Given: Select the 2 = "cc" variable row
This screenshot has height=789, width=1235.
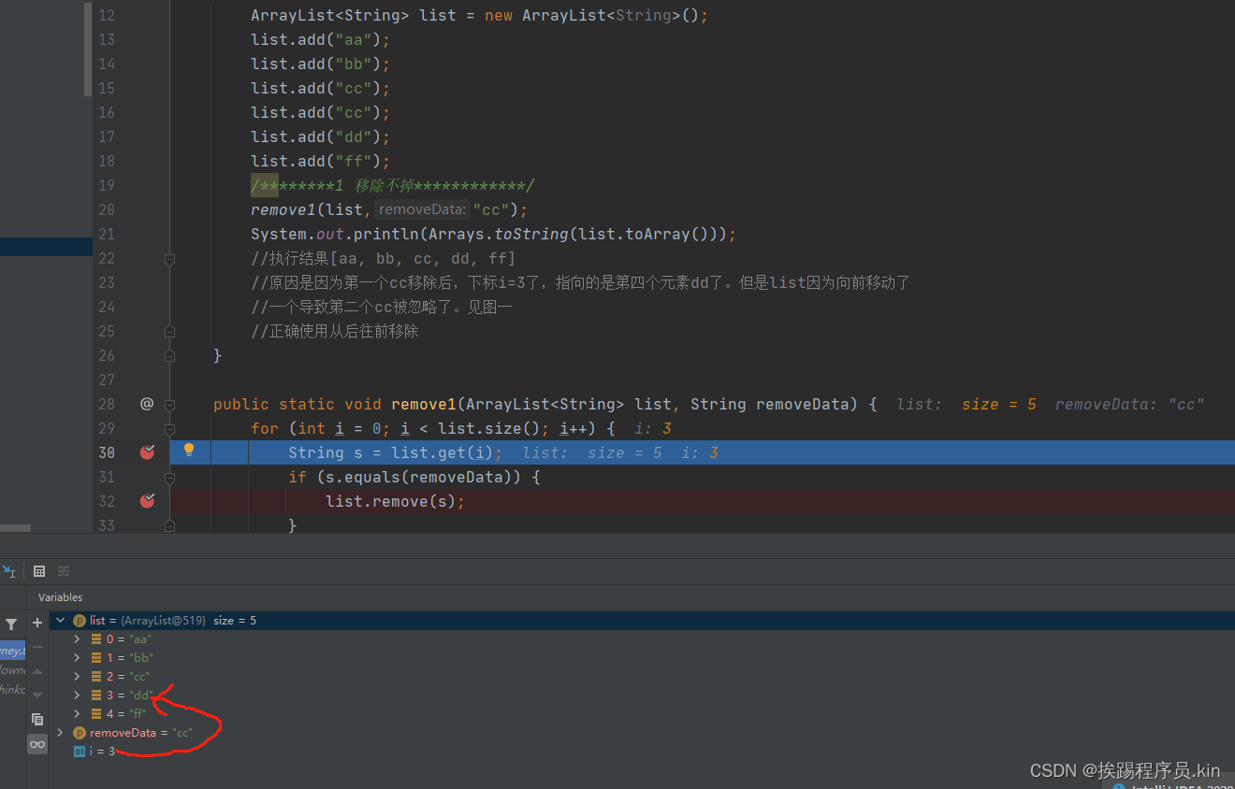Looking at the screenshot, I should [642, 677].
